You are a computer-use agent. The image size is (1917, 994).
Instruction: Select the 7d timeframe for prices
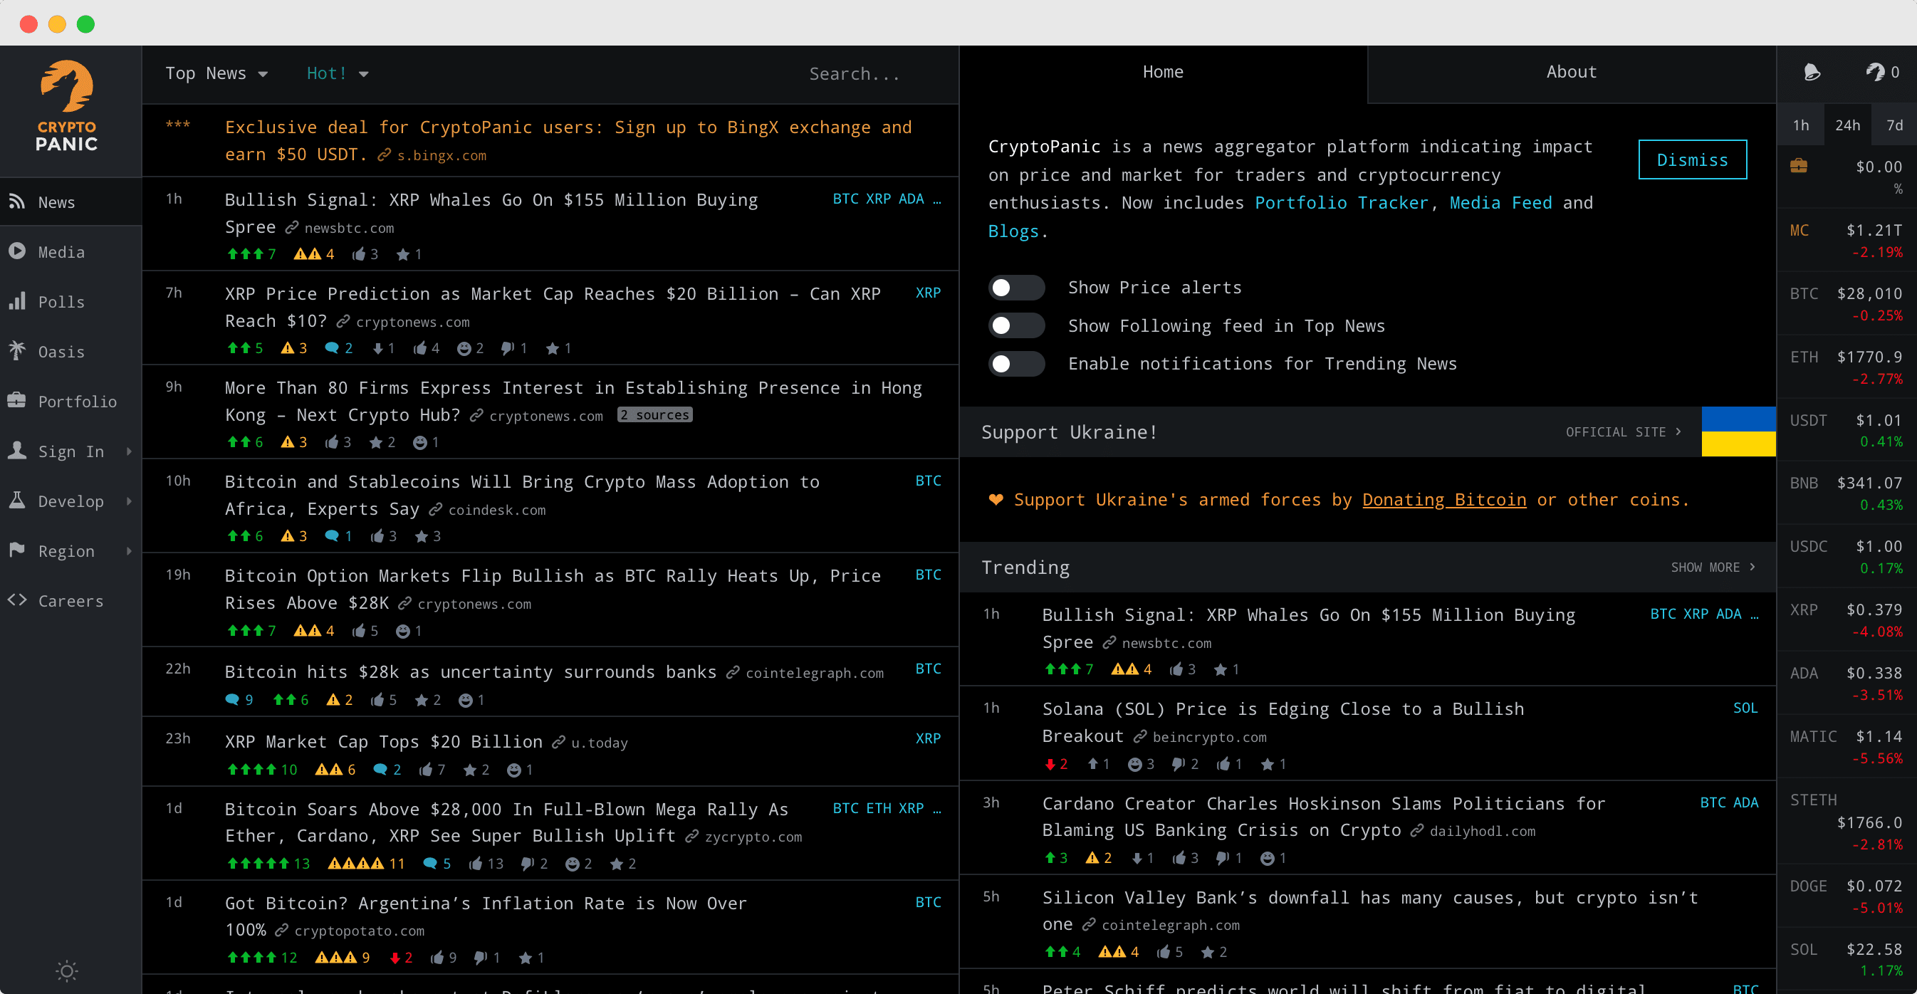pyautogui.click(x=1895, y=124)
